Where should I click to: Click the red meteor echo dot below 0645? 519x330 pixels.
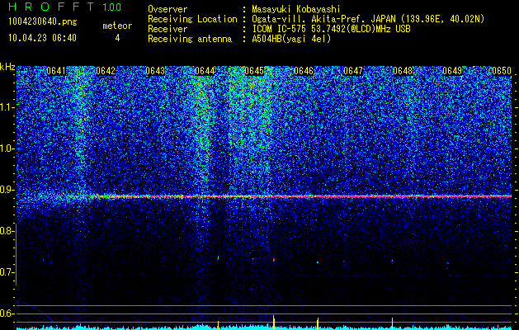(x=274, y=260)
